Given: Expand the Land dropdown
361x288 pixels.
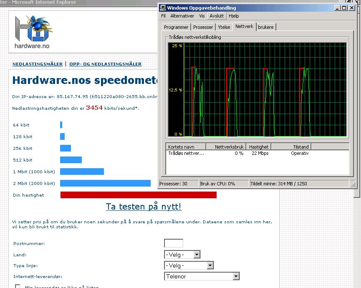Looking at the screenshot, I should tap(182, 255).
